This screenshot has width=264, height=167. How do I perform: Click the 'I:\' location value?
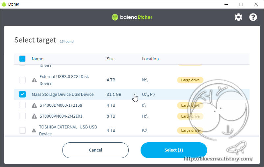[144, 105]
